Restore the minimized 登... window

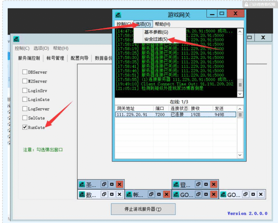pyautogui.click(x=199, y=184)
